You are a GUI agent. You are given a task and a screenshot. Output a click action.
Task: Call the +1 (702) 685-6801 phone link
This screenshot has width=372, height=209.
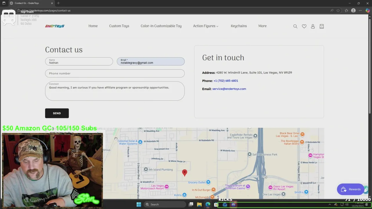[x=226, y=81]
